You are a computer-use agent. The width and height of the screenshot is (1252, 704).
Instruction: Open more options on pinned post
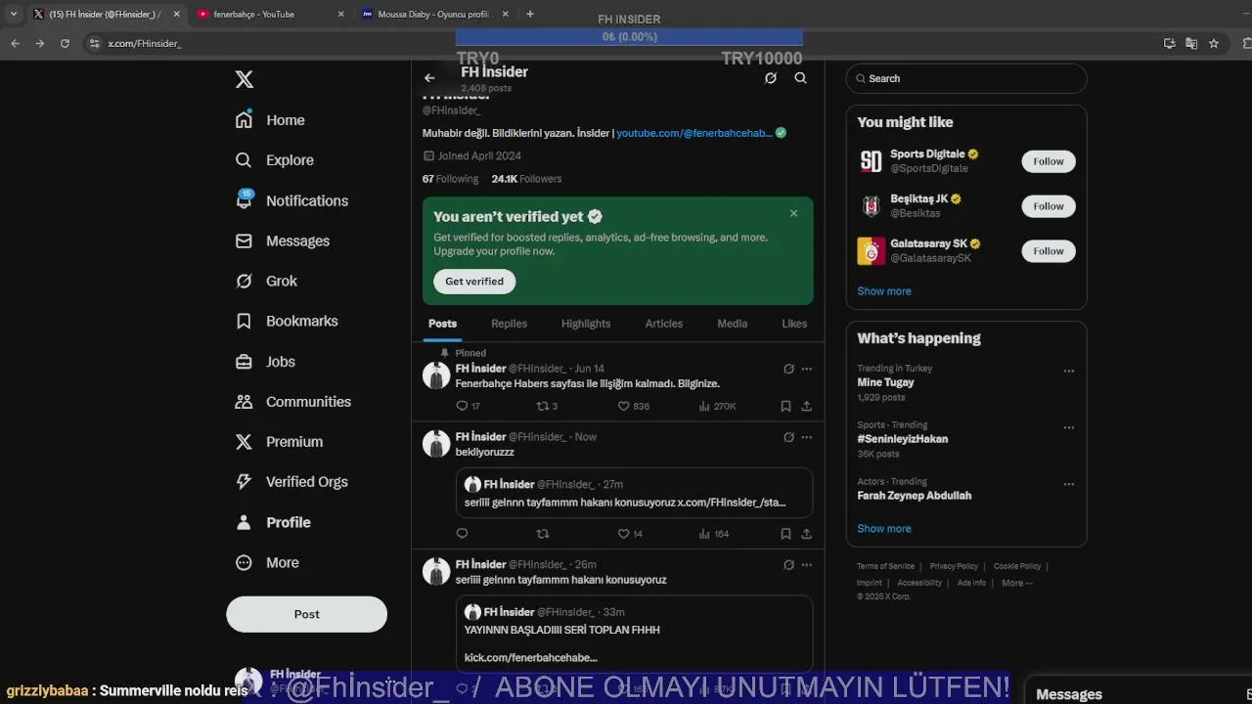pyautogui.click(x=807, y=369)
